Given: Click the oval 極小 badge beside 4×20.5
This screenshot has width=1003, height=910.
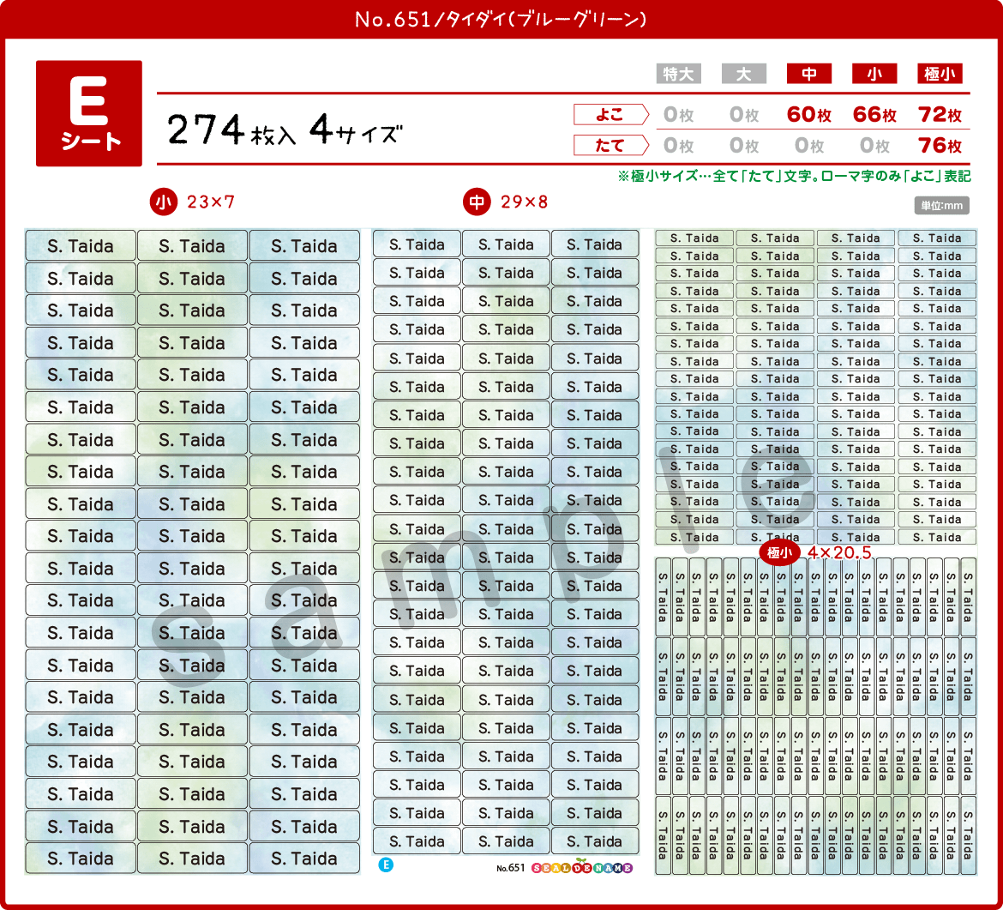Looking at the screenshot, I should point(780,552).
